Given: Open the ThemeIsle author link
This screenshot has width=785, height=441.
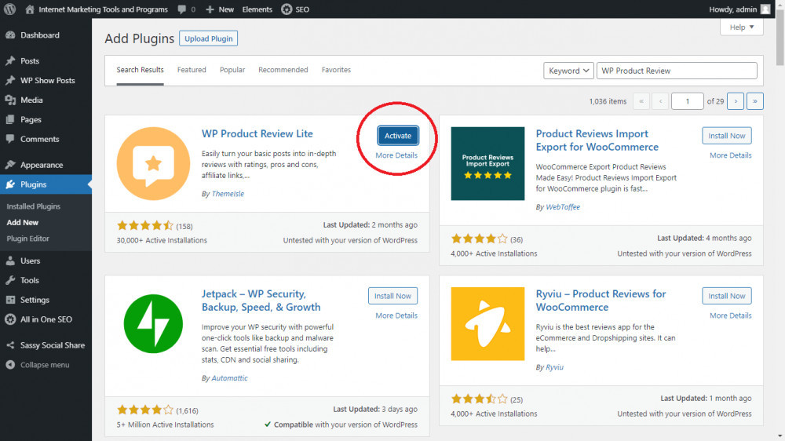Looking at the screenshot, I should (x=228, y=194).
